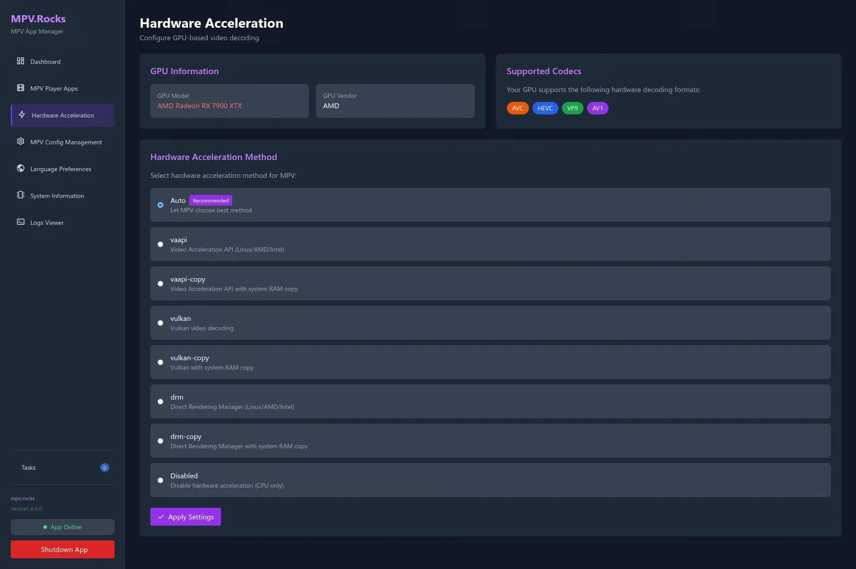This screenshot has width=856, height=569.
Task: Click the Tasks counter badge
Action: pos(104,468)
